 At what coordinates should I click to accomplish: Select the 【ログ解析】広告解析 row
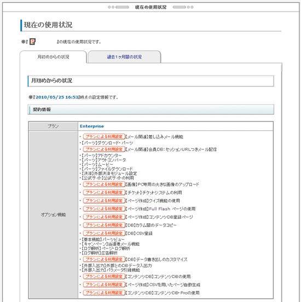99,253
